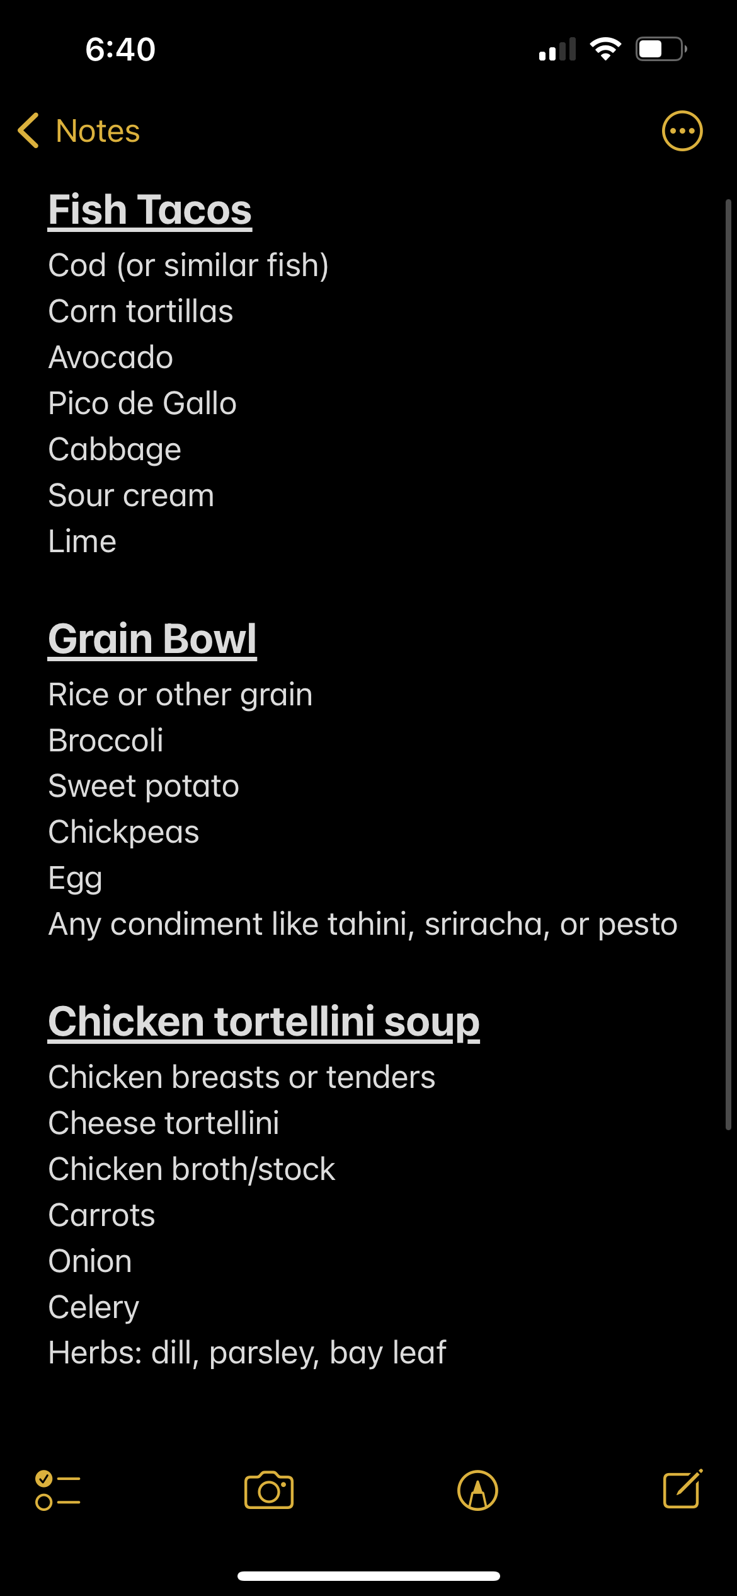The image size is (737, 1596).
Task: Tap the cellular signal bars
Action: point(557,49)
